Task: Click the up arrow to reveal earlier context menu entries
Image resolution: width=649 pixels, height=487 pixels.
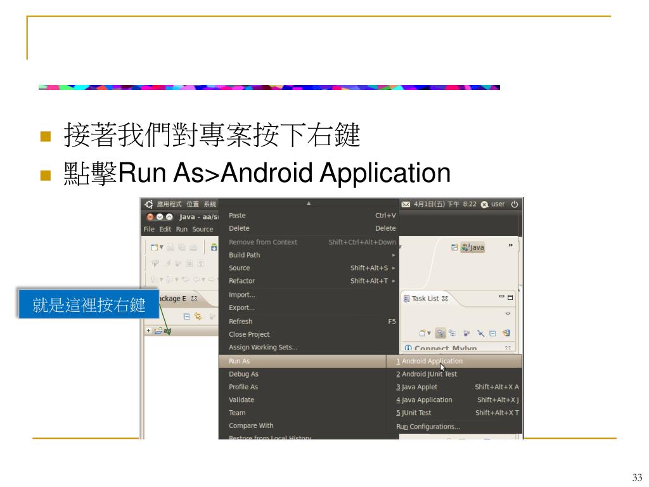Action: [309, 204]
